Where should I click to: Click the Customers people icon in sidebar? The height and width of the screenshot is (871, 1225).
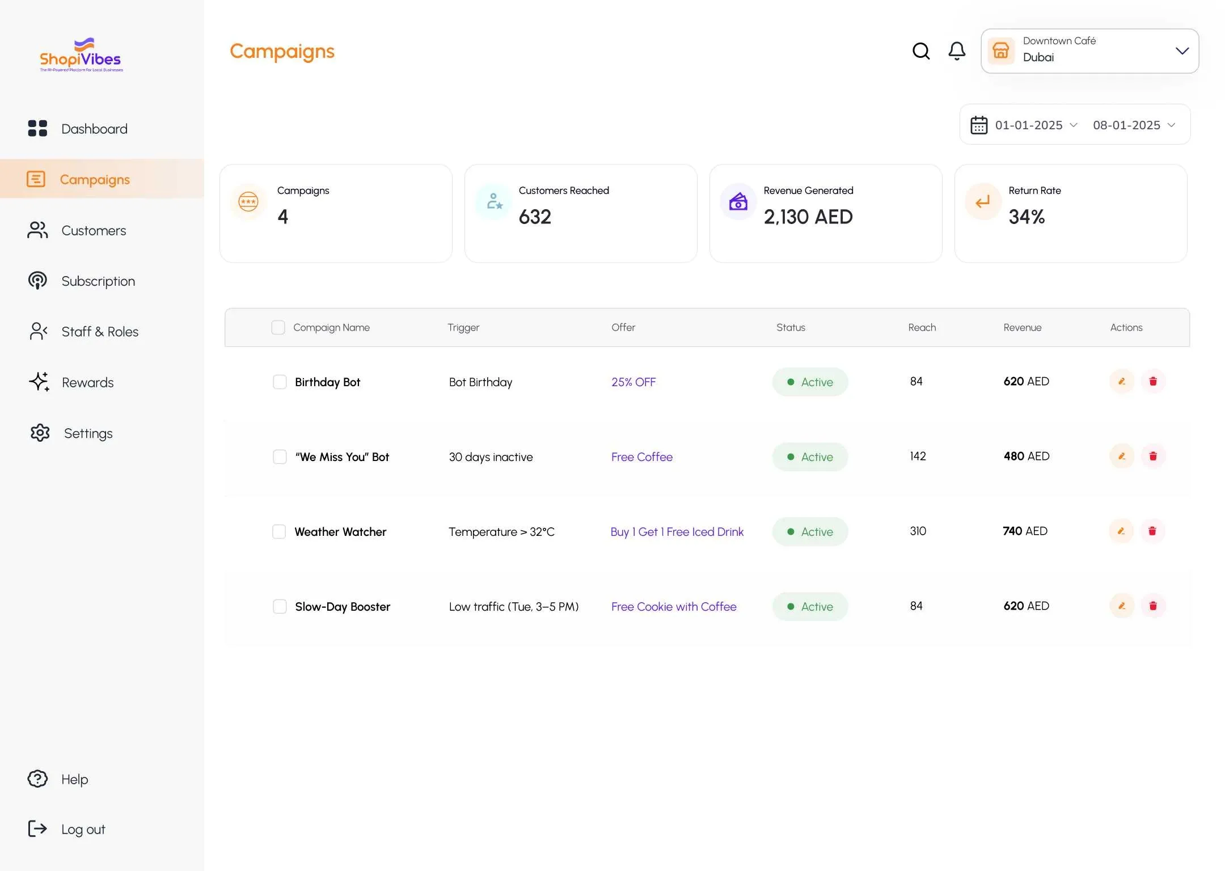[37, 230]
